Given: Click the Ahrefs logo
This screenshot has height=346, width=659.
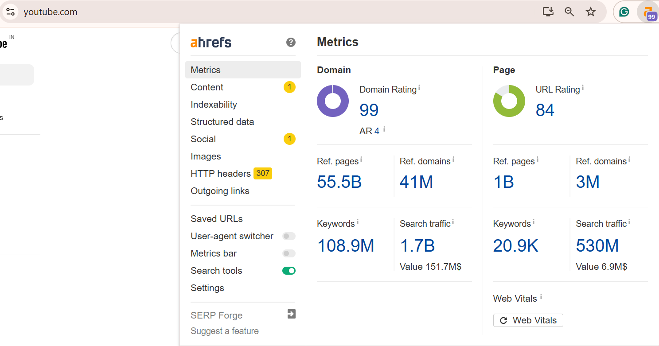Looking at the screenshot, I should [x=211, y=43].
